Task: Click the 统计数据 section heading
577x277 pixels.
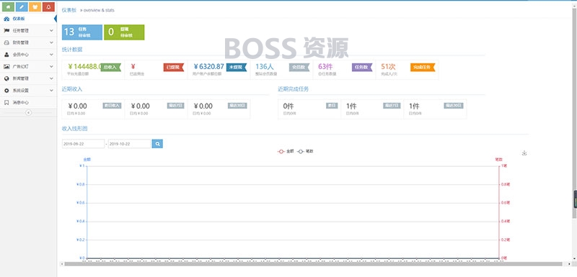Action: [72, 49]
